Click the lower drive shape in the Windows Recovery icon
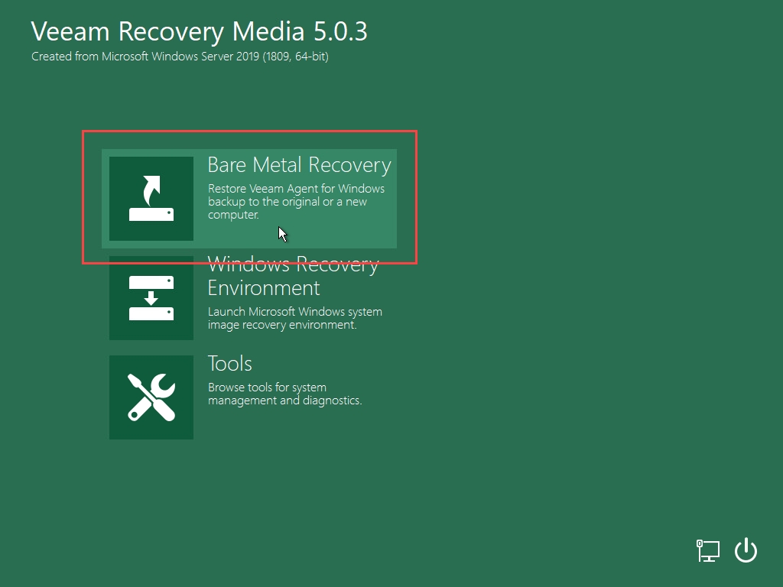The height and width of the screenshot is (587, 783). [151, 313]
